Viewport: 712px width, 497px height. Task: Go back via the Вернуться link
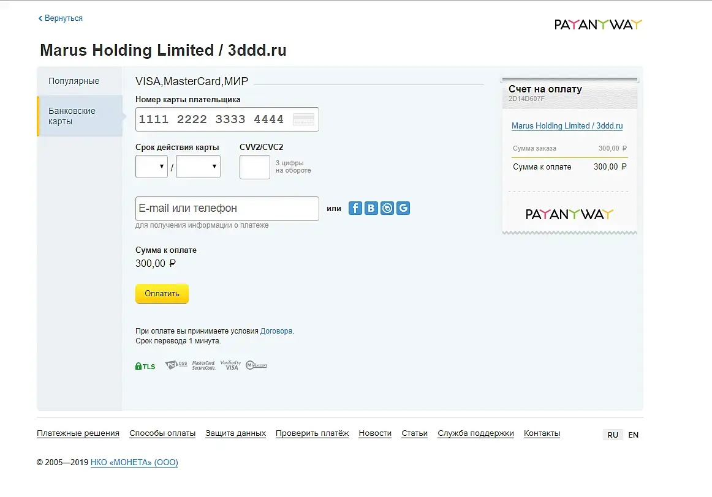(x=61, y=18)
